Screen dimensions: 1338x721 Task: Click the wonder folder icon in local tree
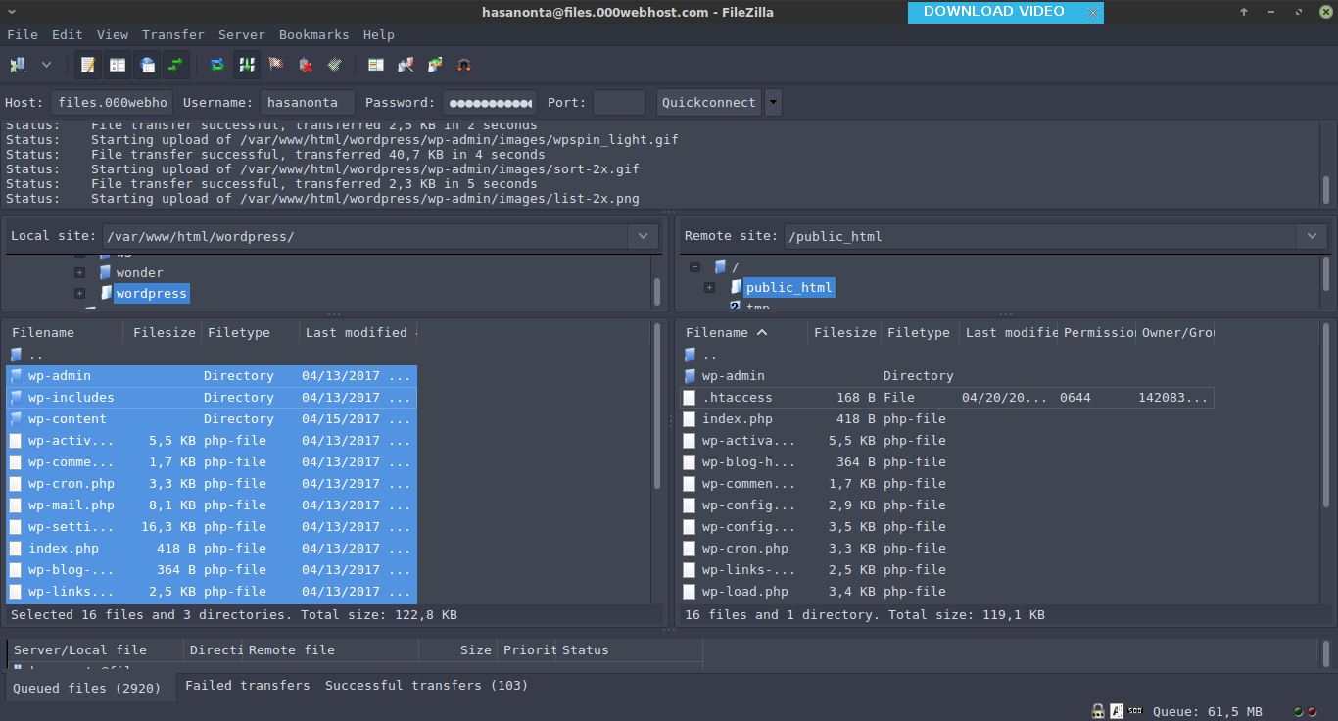coord(106,272)
